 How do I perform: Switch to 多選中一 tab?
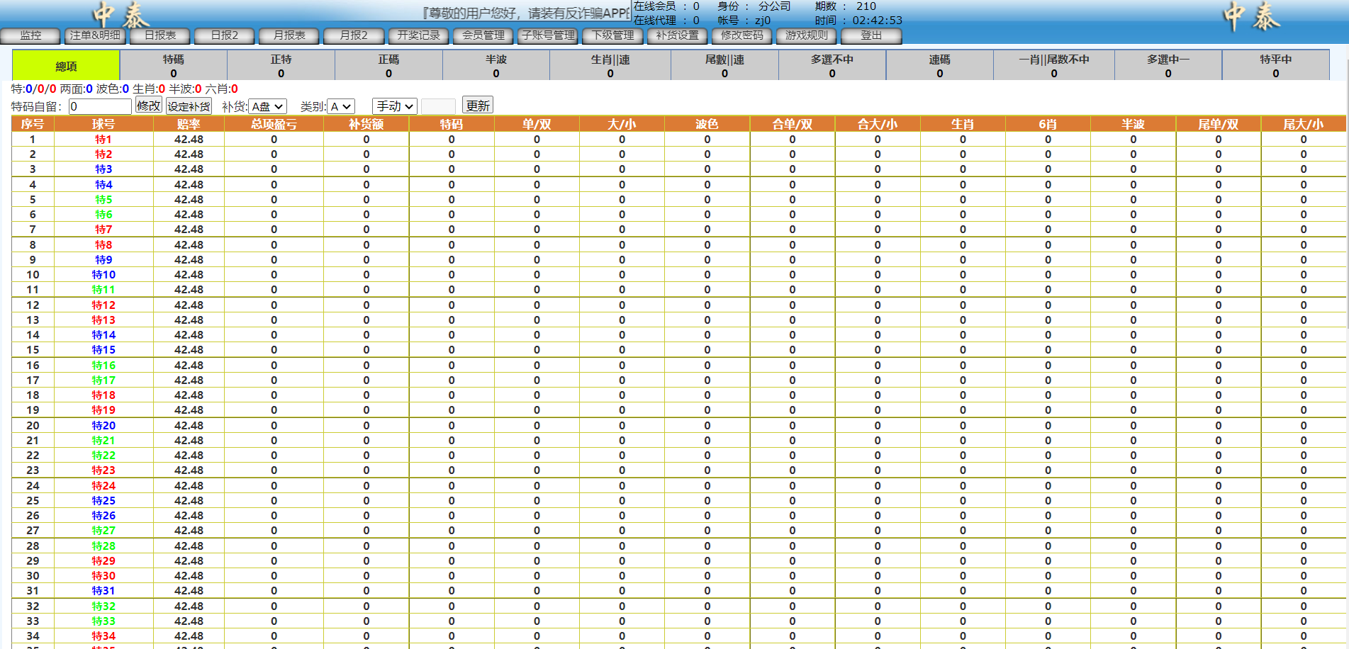pyautogui.click(x=1168, y=66)
